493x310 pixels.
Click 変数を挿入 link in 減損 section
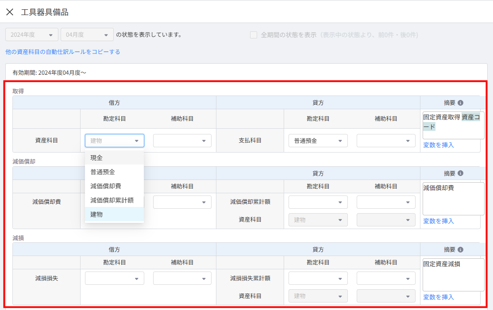[438, 297]
